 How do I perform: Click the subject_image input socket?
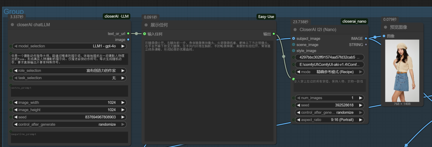294,38
